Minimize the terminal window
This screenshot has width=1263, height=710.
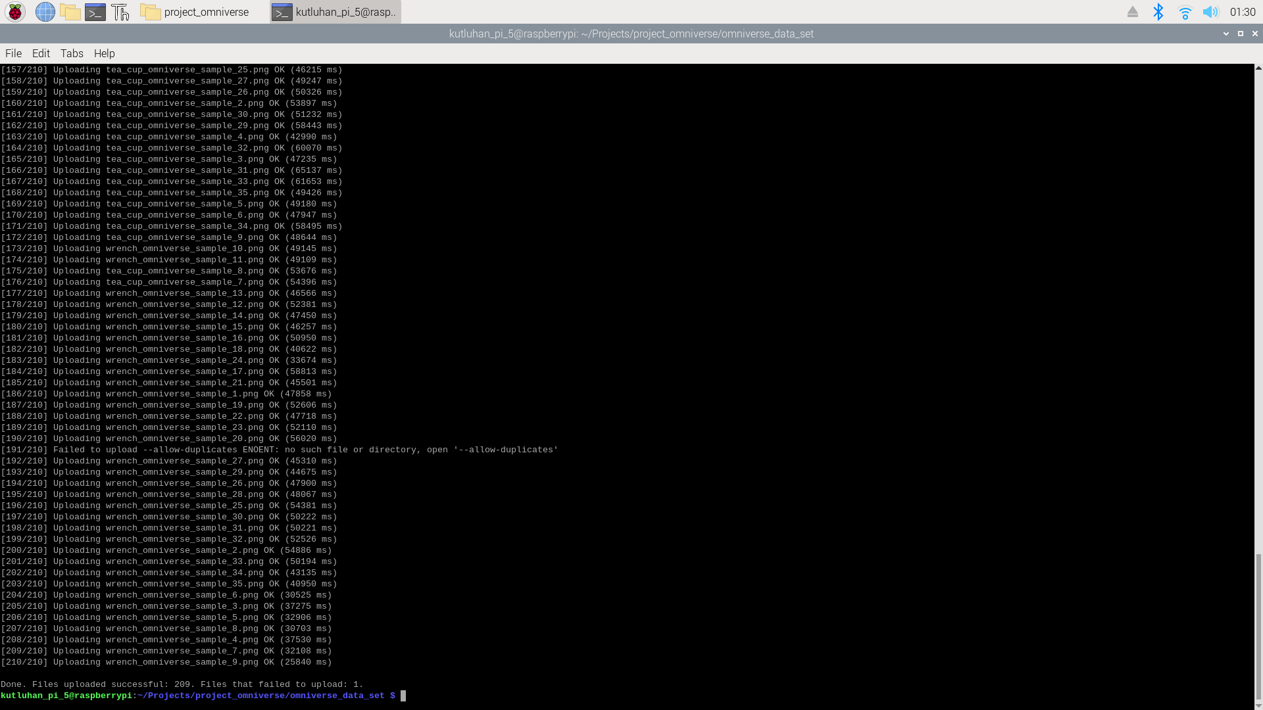(x=1226, y=34)
